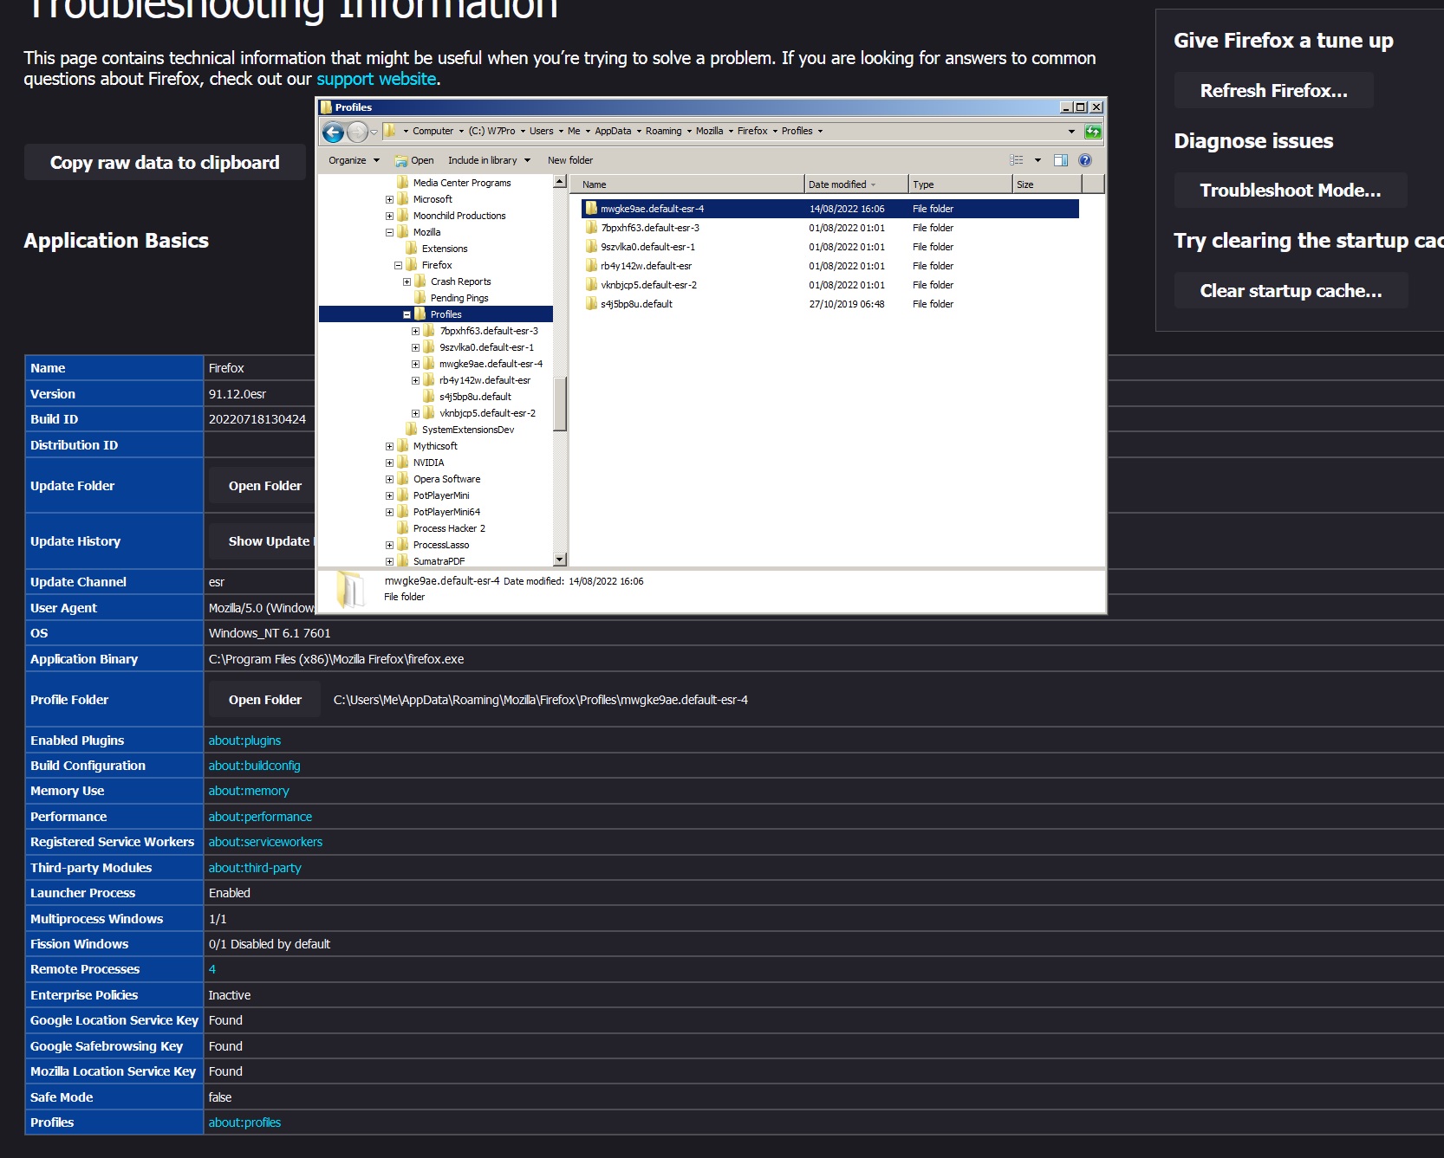The image size is (1444, 1158).
Task: Click Copy raw data to clipboard button
Action: [x=165, y=163]
